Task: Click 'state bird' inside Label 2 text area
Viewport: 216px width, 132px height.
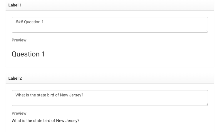Action: 46,95
